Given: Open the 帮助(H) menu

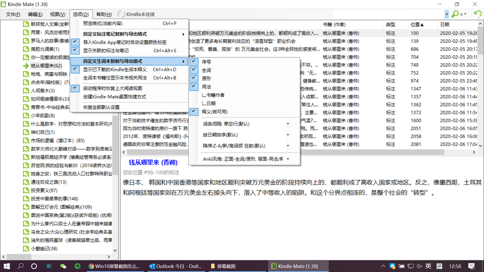Looking at the screenshot, I should pos(104,14).
